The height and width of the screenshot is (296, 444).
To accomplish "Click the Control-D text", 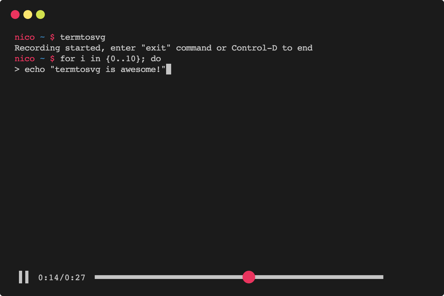I will pos(254,48).
